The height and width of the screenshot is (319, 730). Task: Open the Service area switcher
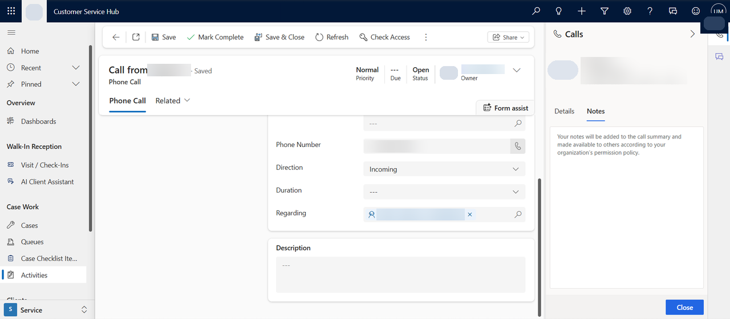click(x=47, y=310)
